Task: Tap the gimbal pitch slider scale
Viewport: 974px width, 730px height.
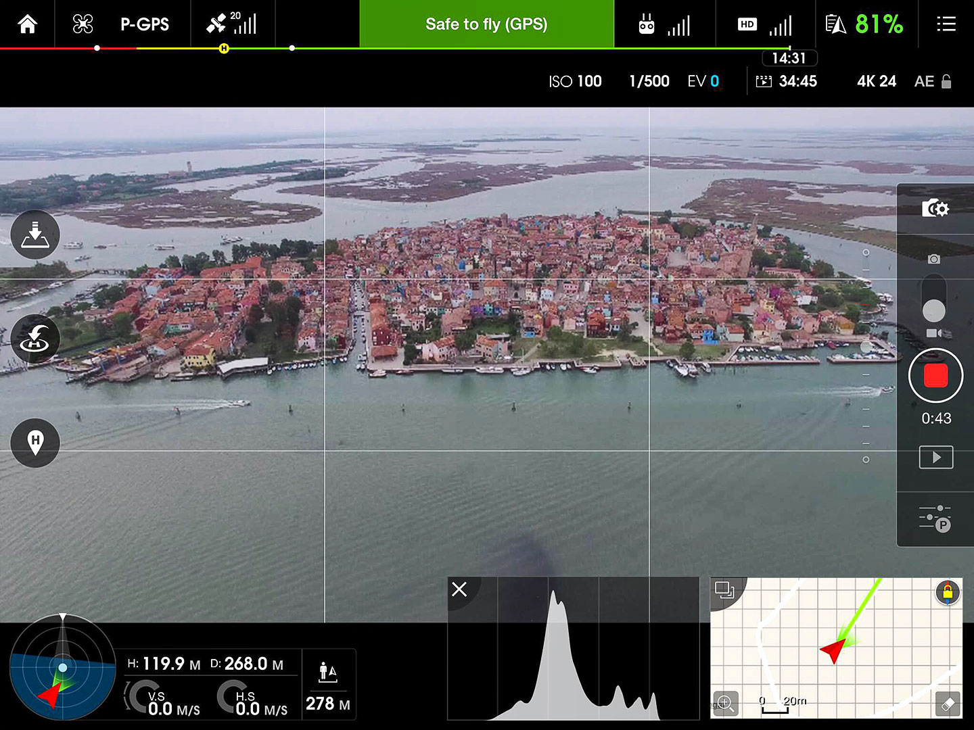Action: click(x=866, y=356)
